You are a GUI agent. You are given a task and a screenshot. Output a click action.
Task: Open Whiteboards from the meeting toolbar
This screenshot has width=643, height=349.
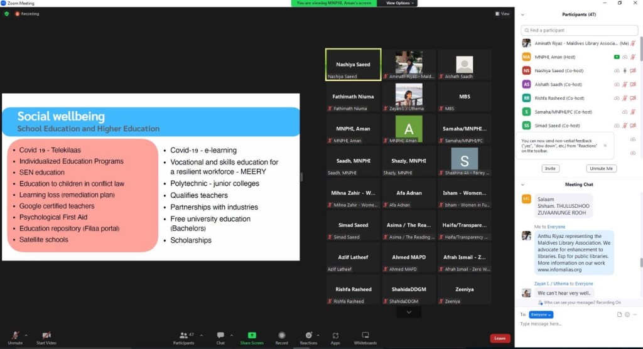point(365,336)
